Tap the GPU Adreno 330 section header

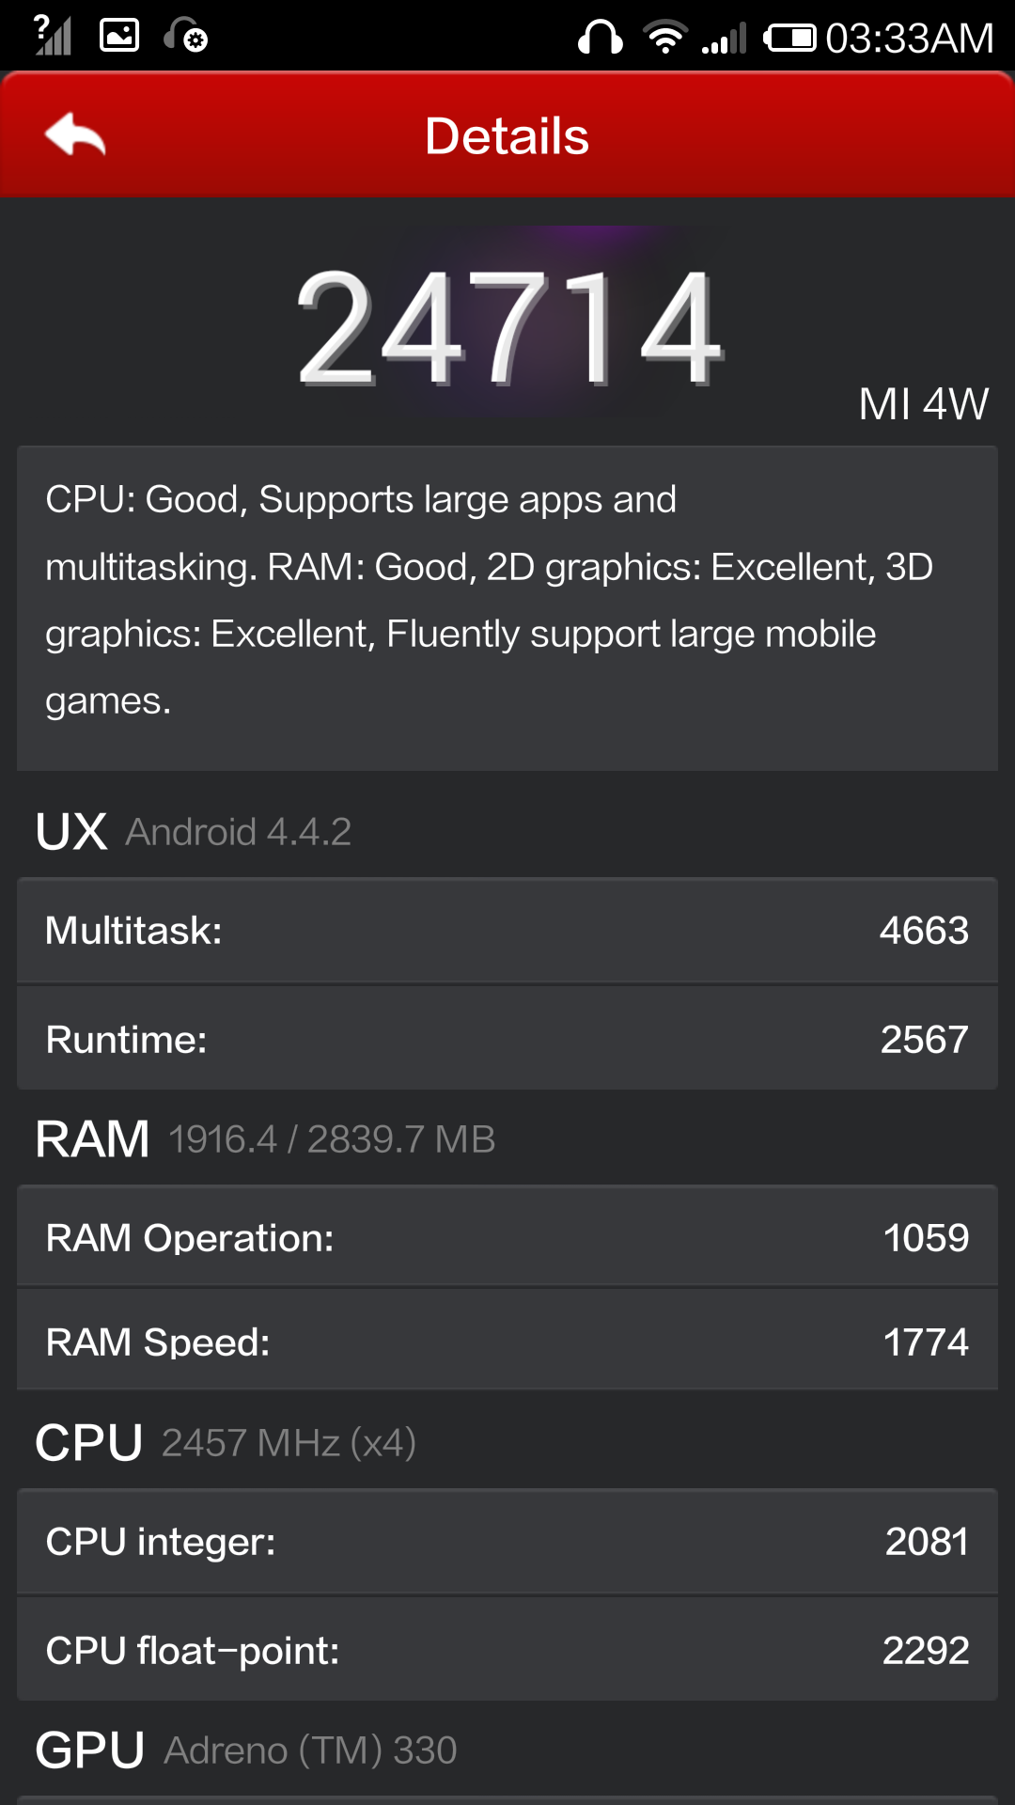point(246,1750)
